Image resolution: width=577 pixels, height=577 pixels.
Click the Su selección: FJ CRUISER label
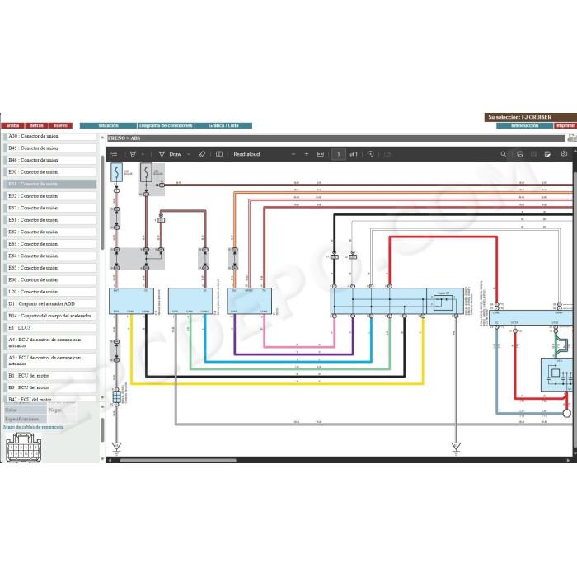coord(530,117)
